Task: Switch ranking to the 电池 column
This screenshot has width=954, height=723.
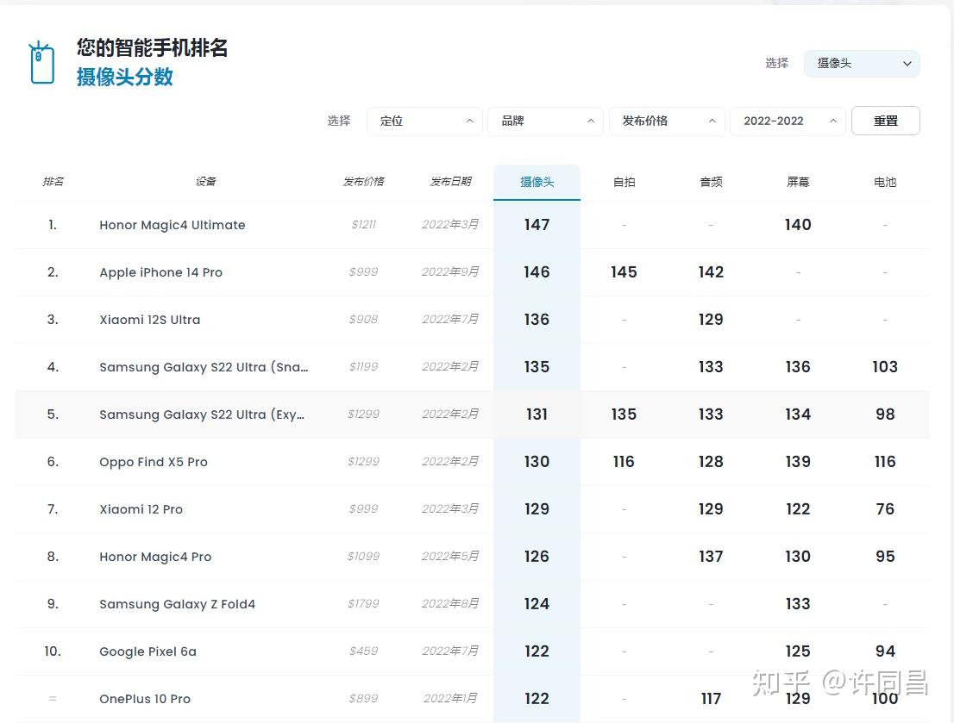Action: pos(885,182)
